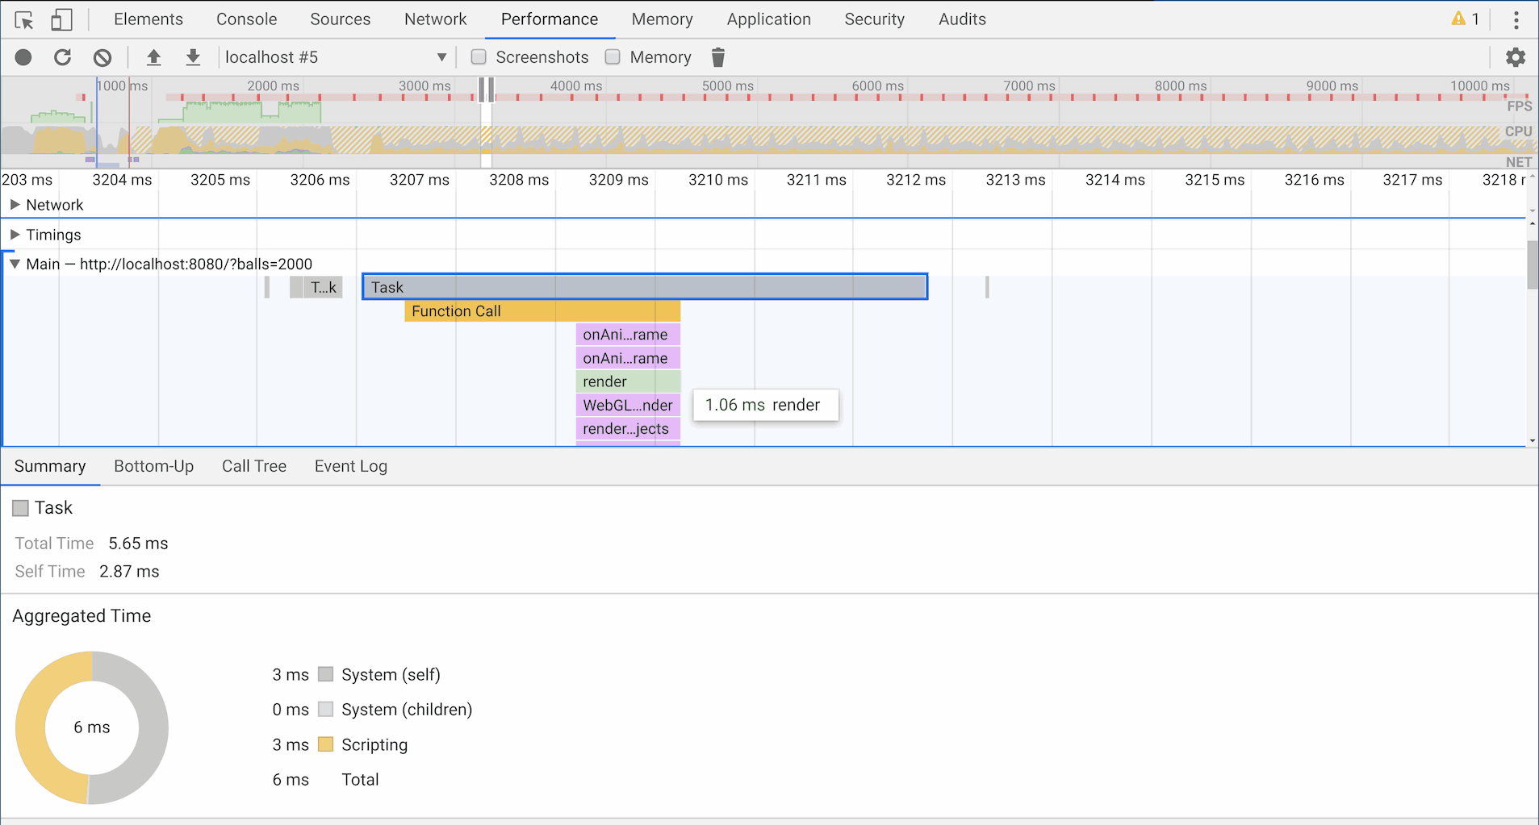This screenshot has width=1539, height=825.
Task: Select the second onAni...rame block
Action: (x=629, y=358)
